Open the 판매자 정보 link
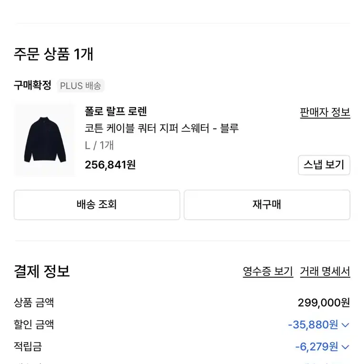364x364 pixels. [325, 112]
